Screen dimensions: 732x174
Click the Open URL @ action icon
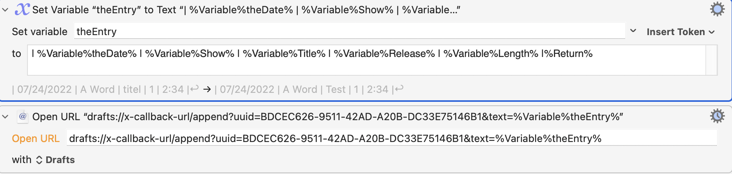click(23, 116)
